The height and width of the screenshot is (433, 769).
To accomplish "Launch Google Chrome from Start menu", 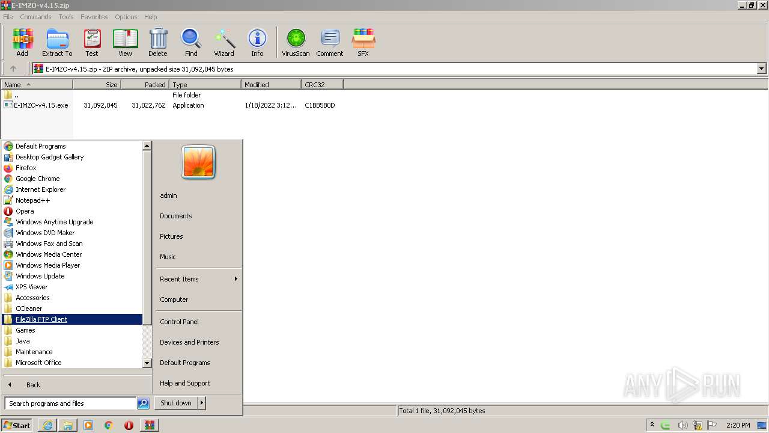I will coord(72,179).
